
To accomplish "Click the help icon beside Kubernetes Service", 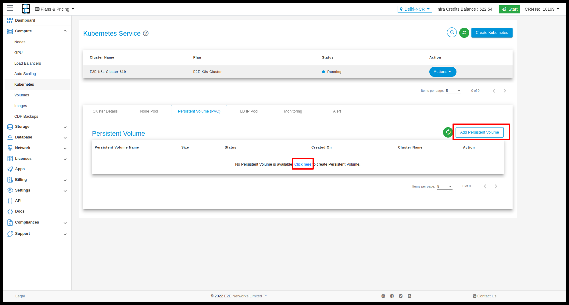I will point(146,34).
